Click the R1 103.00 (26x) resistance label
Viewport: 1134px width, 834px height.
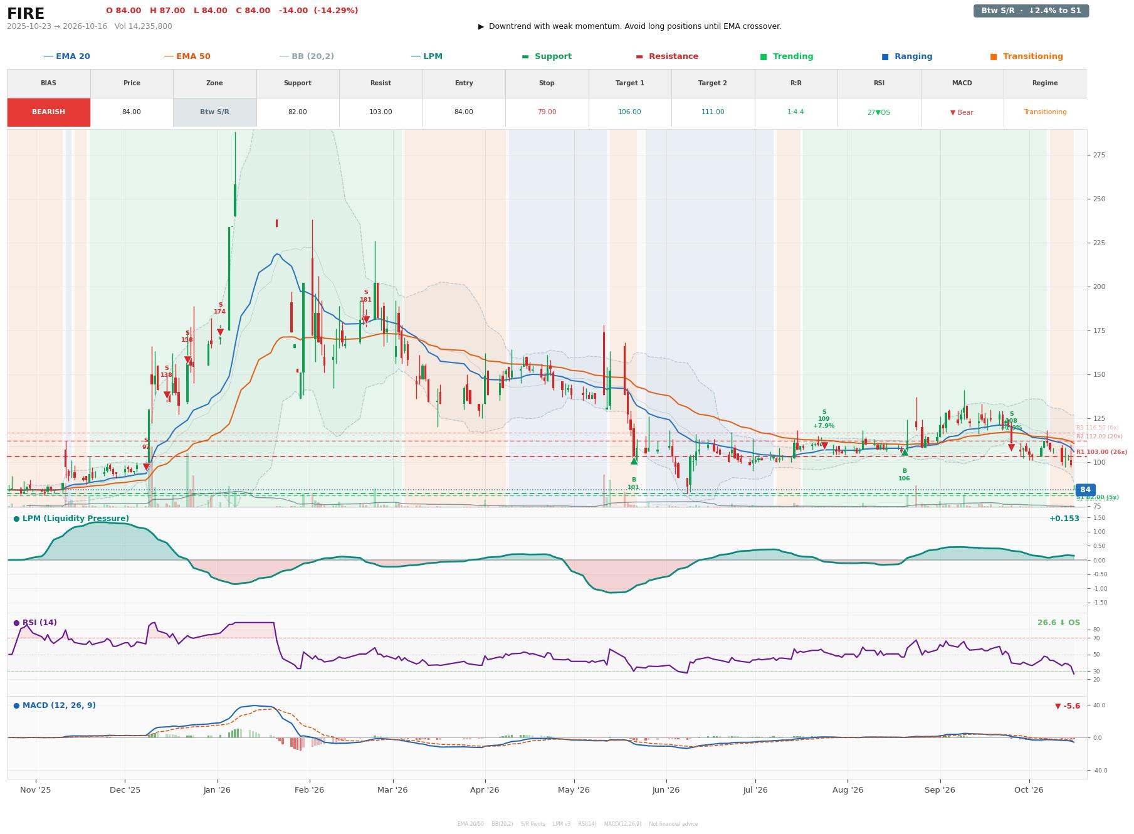(1101, 452)
